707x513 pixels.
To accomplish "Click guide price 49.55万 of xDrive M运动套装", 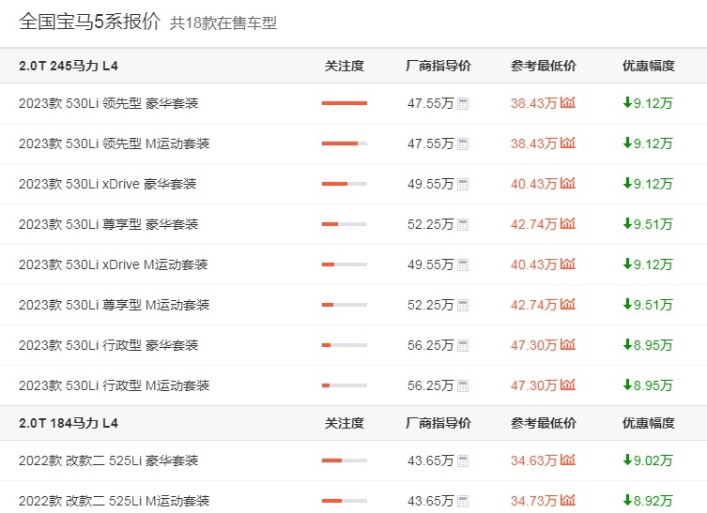I will click(x=431, y=264).
